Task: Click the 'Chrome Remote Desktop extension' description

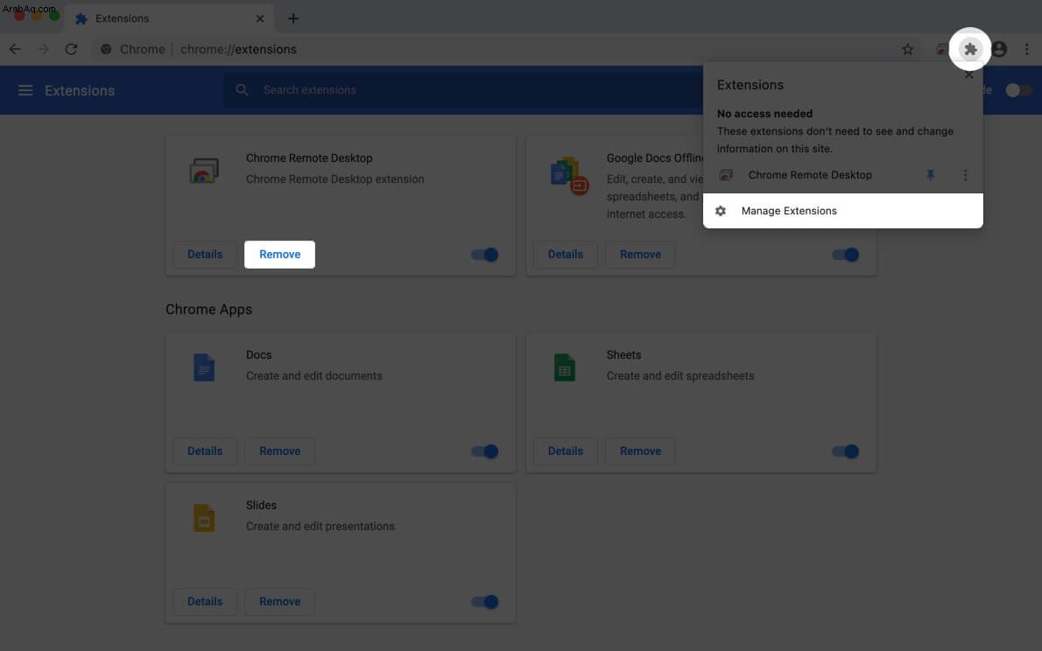Action: pos(334,179)
